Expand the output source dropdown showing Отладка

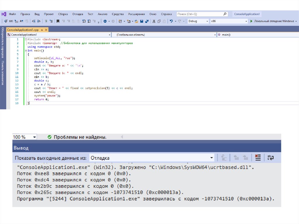pyautogui.click(x=212, y=158)
